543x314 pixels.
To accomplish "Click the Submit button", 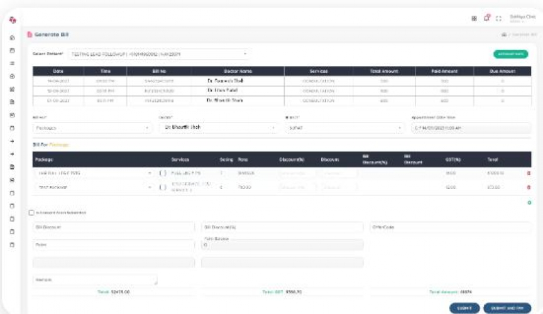I will pyautogui.click(x=464, y=308).
